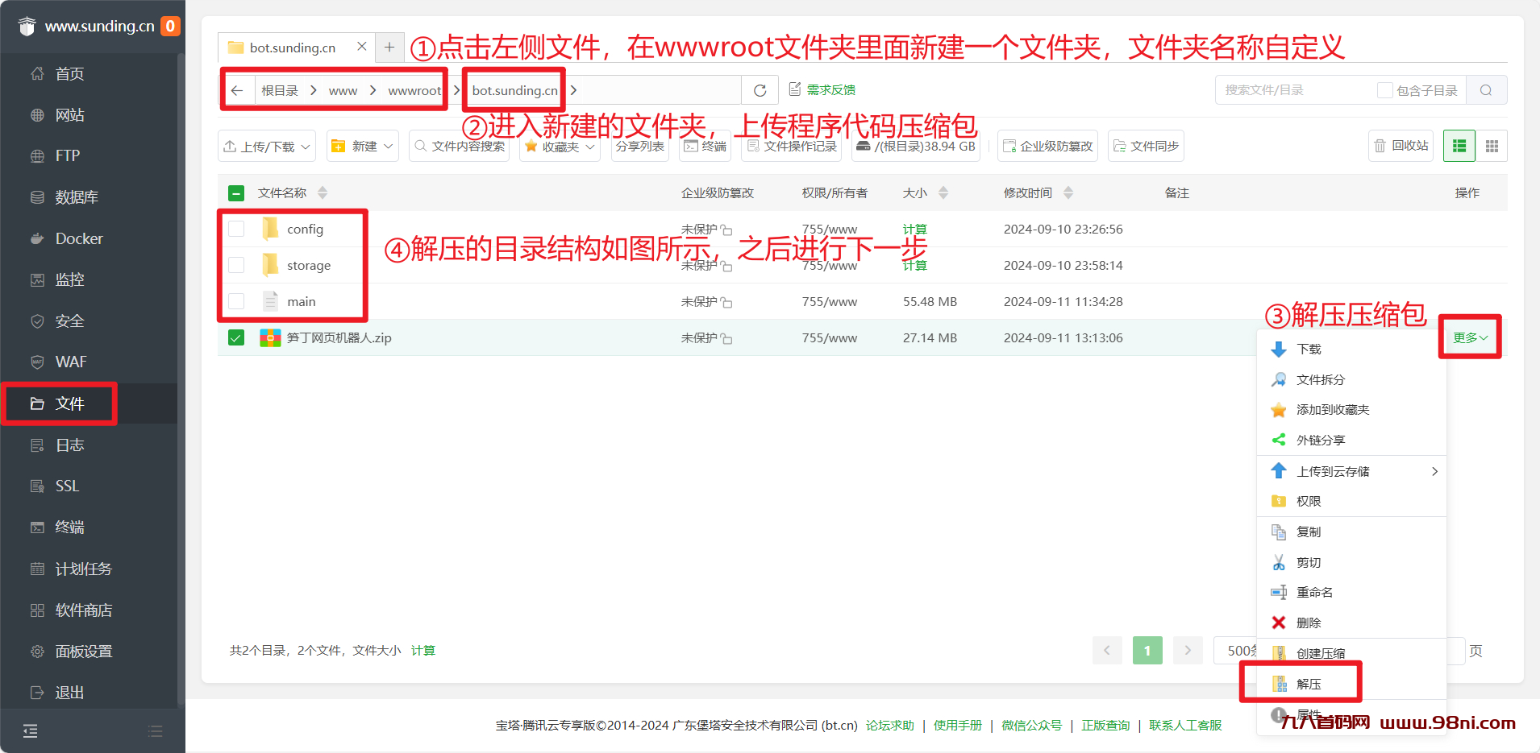1540x753 pixels.
Task: Choose Rename (重命名) in context menu
Action: [1314, 592]
